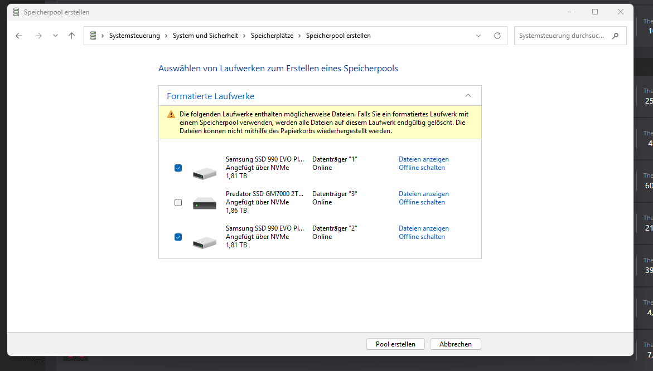This screenshot has width=653, height=371.
Task: Close the Speicherpool erstellen window
Action: (x=621, y=12)
